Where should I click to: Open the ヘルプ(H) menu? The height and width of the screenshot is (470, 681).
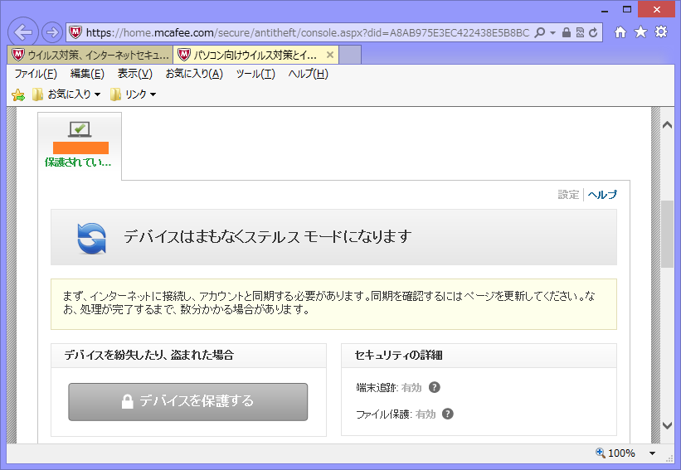click(x=308, y=74)
